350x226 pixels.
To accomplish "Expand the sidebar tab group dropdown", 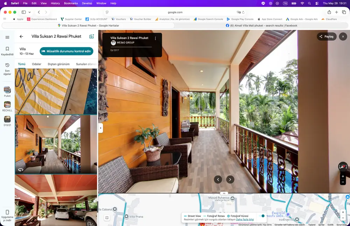I will (x=29, y=12).
